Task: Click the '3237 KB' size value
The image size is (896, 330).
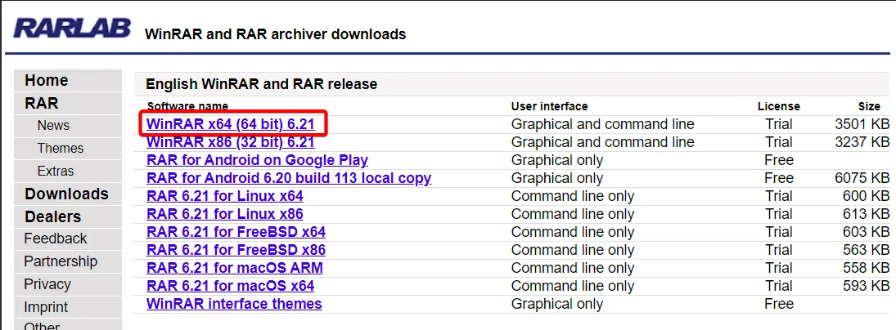Action: pos(862,142)
